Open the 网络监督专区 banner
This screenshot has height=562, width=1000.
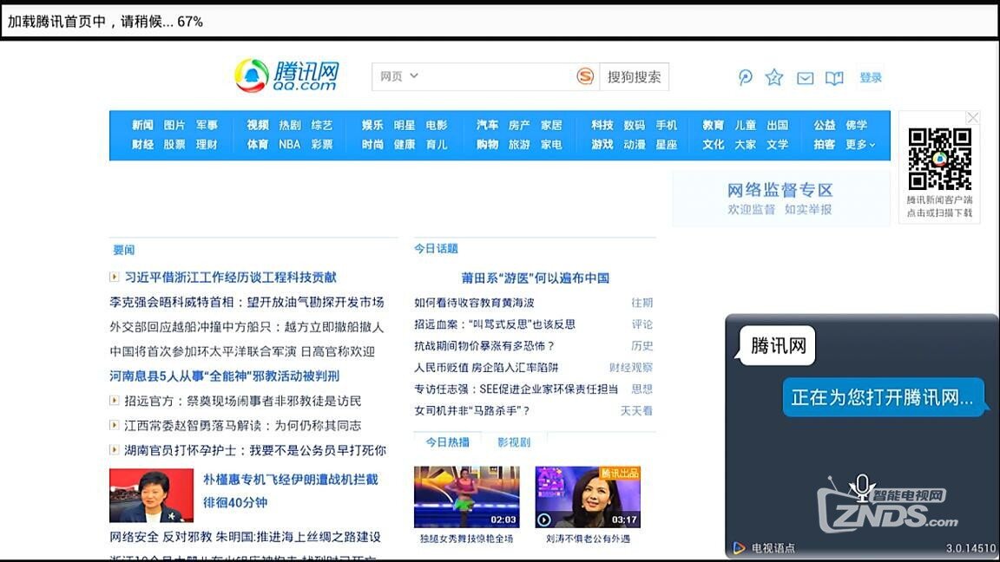coord(780,199)
